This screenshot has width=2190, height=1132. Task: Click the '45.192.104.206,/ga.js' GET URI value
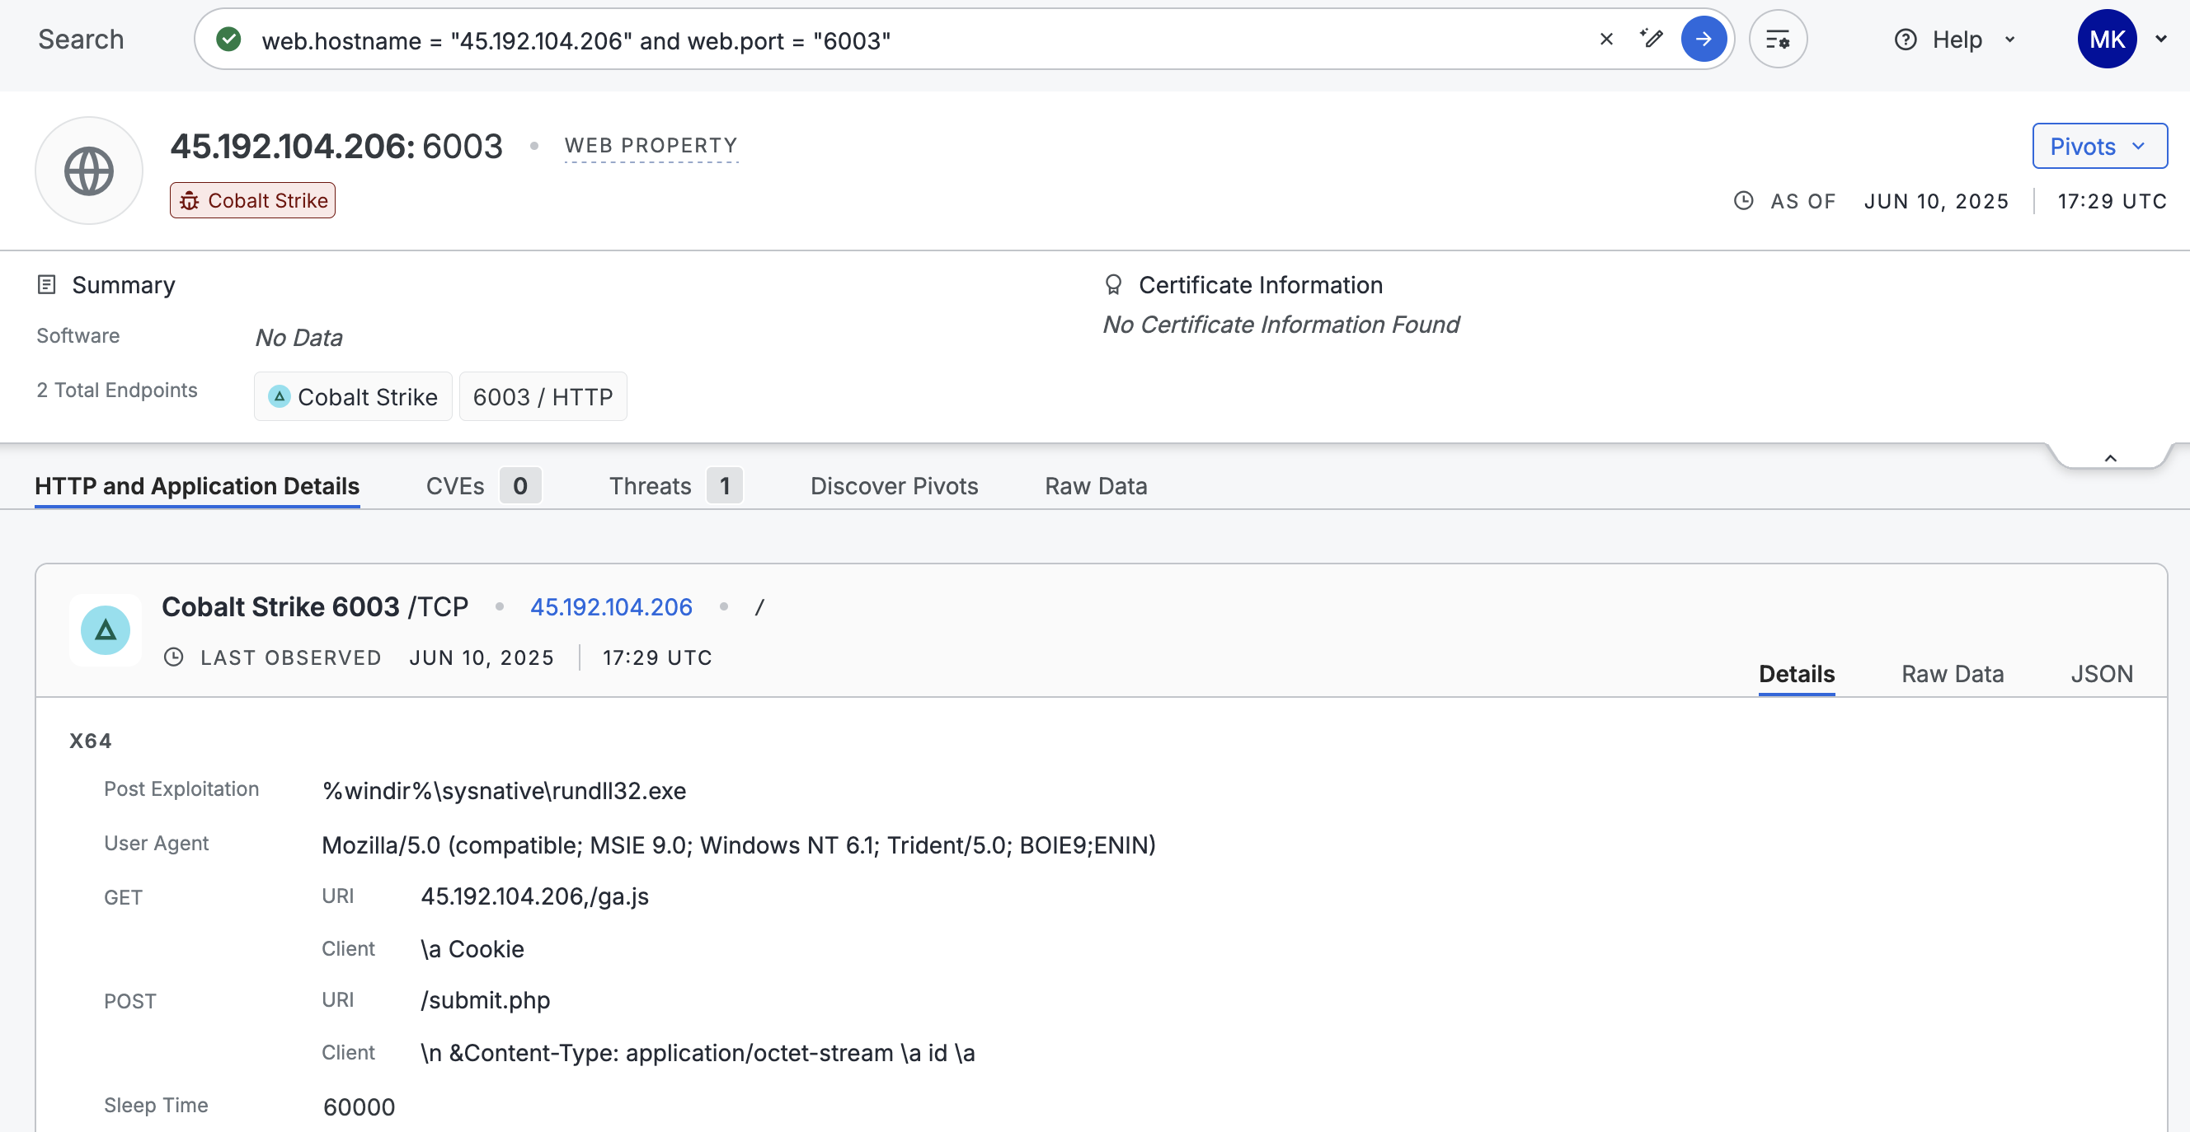point(535,896)
